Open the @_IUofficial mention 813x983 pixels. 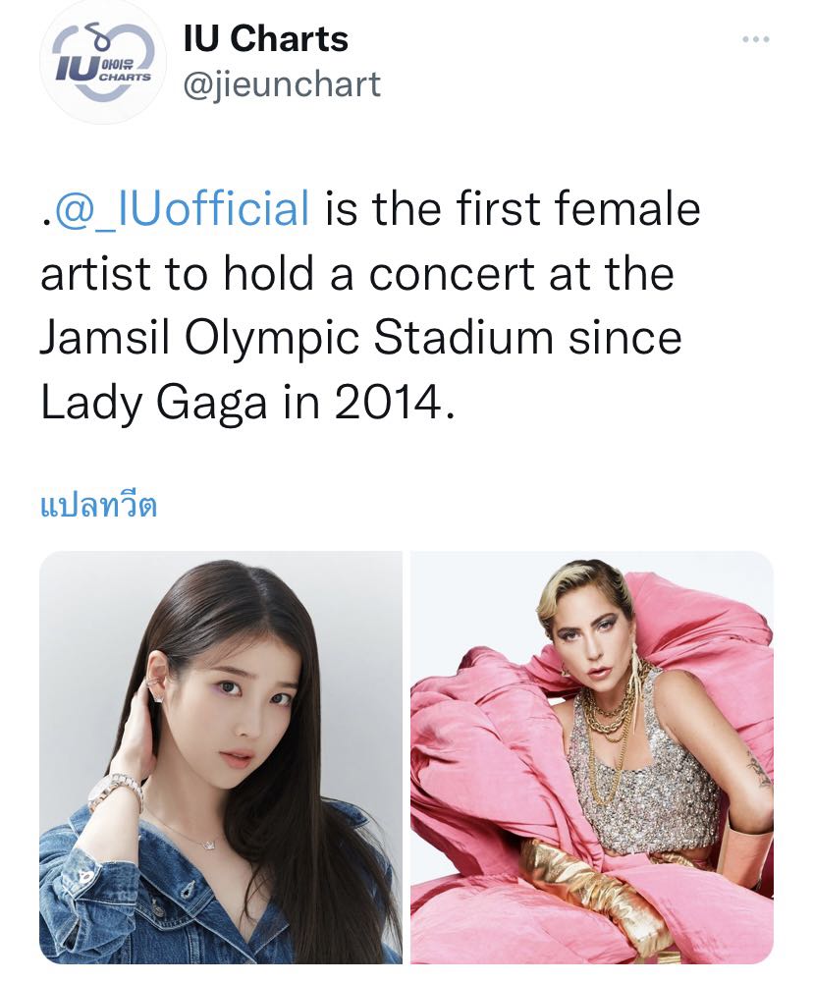[x=183, y=209]
